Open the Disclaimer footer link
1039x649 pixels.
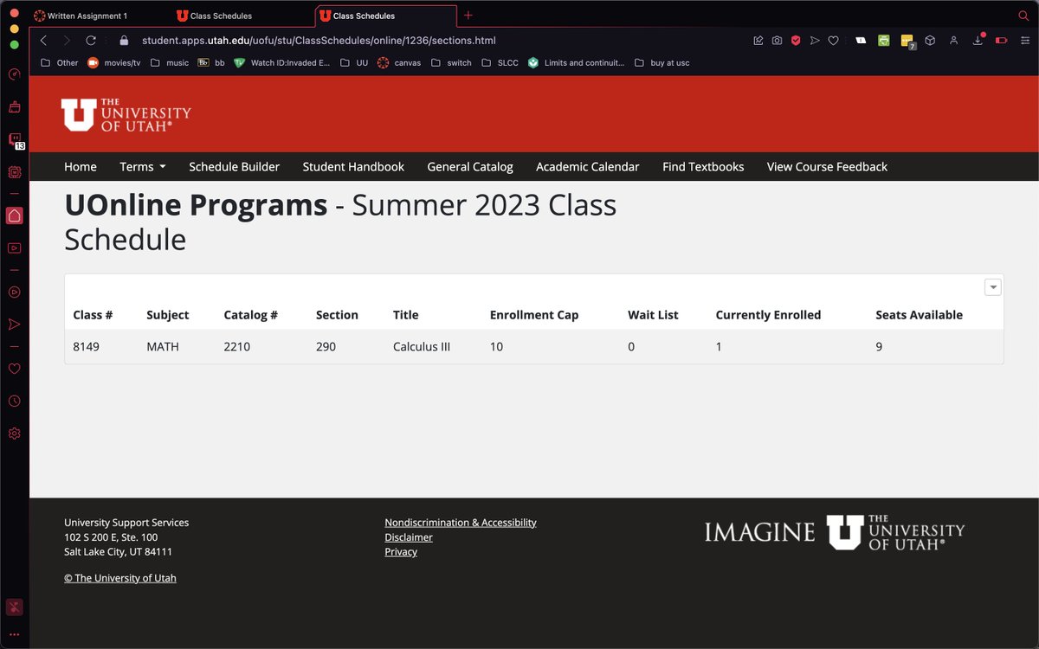point(409,537)
